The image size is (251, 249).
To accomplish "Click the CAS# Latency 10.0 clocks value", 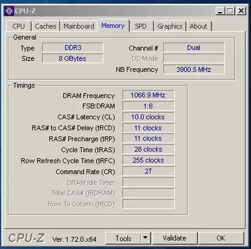I will (x=148, y=117).
